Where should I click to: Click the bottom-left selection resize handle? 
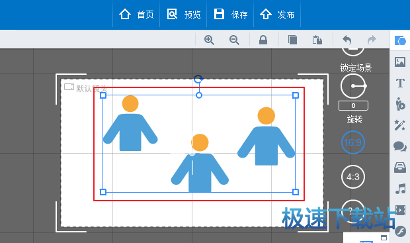[x=103, y=192]
